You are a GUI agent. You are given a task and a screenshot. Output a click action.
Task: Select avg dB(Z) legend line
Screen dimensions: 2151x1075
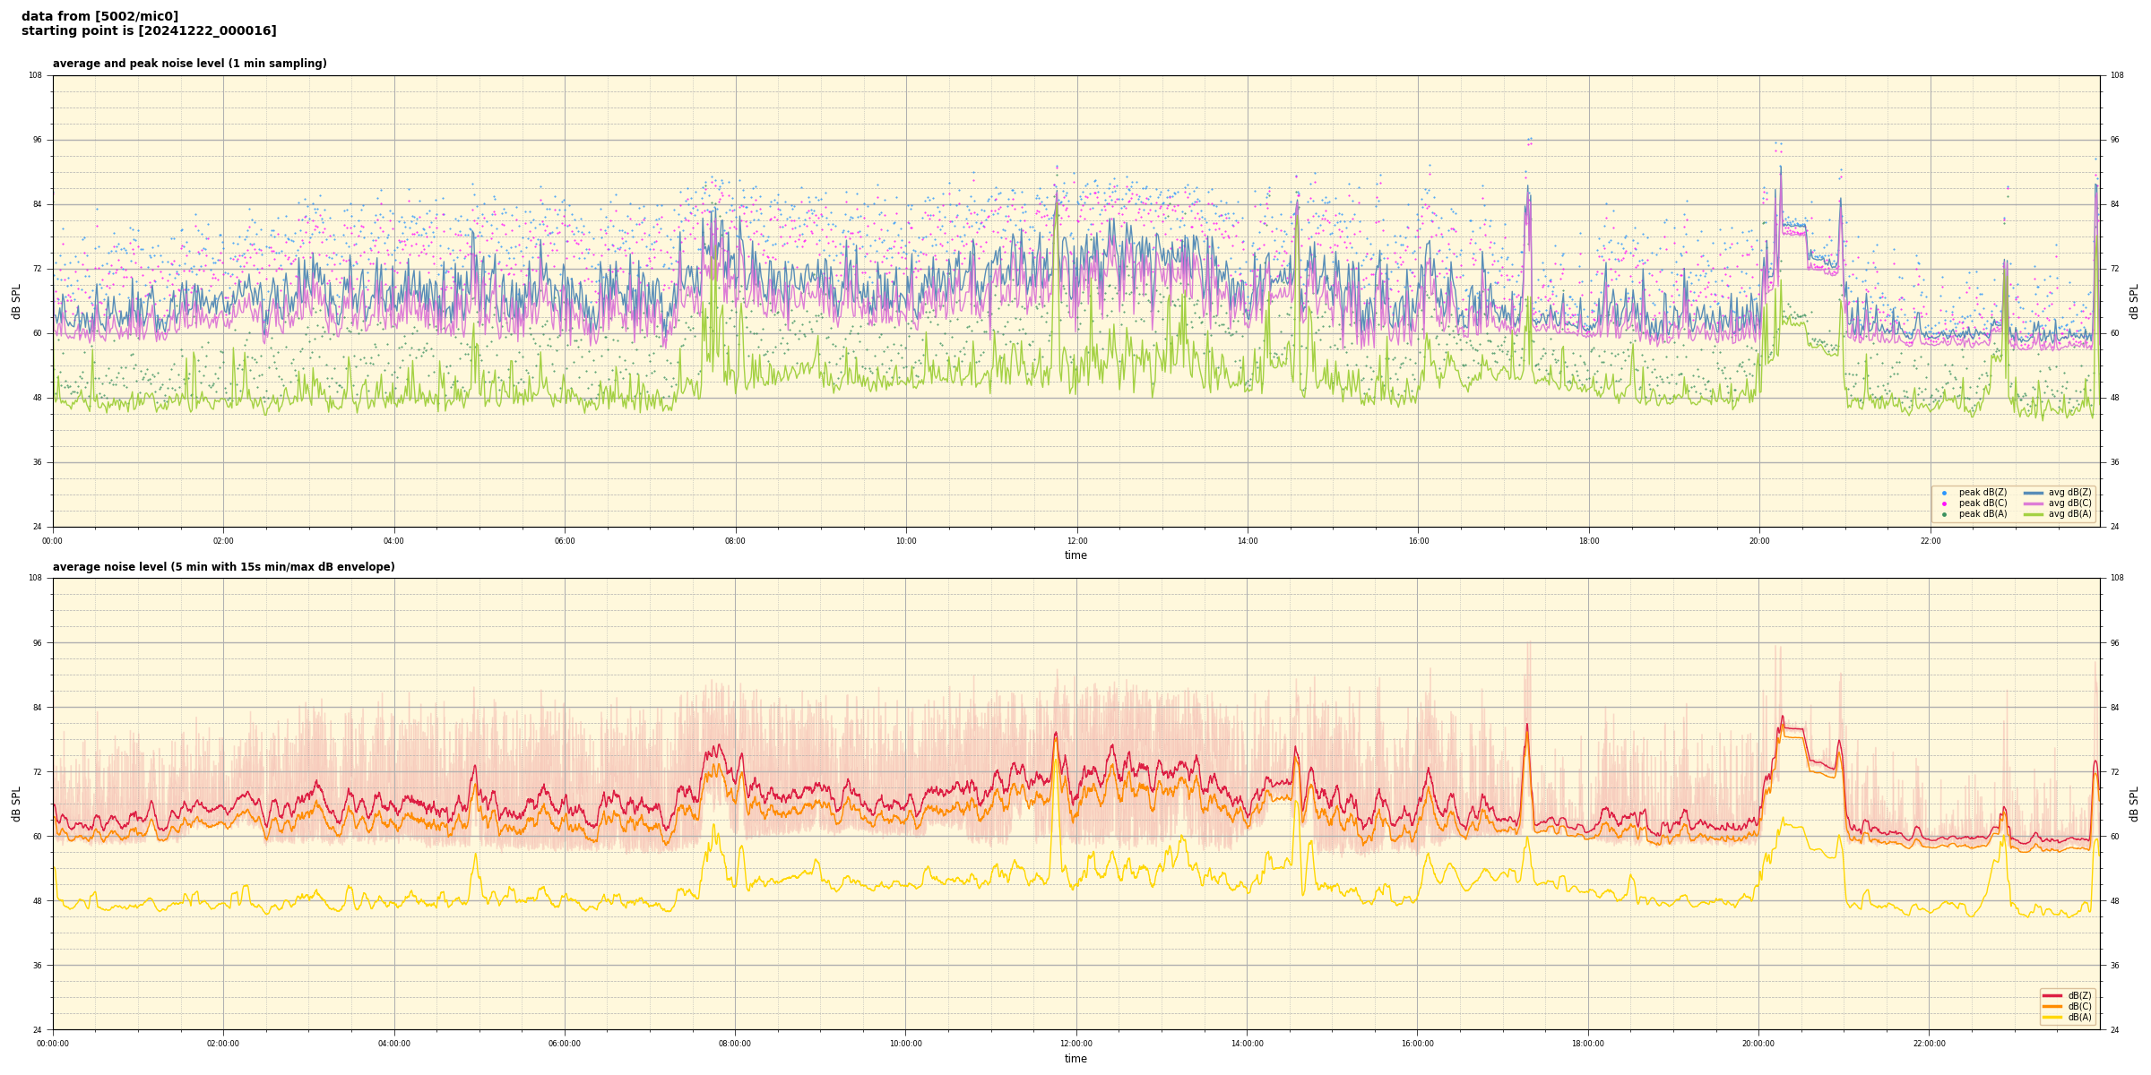click(2034, 493)
